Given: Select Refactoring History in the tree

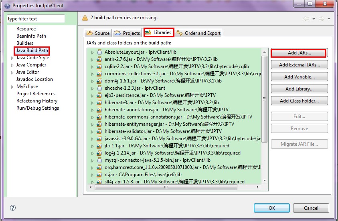Looking at the screenshot, I should click(37, 101).
